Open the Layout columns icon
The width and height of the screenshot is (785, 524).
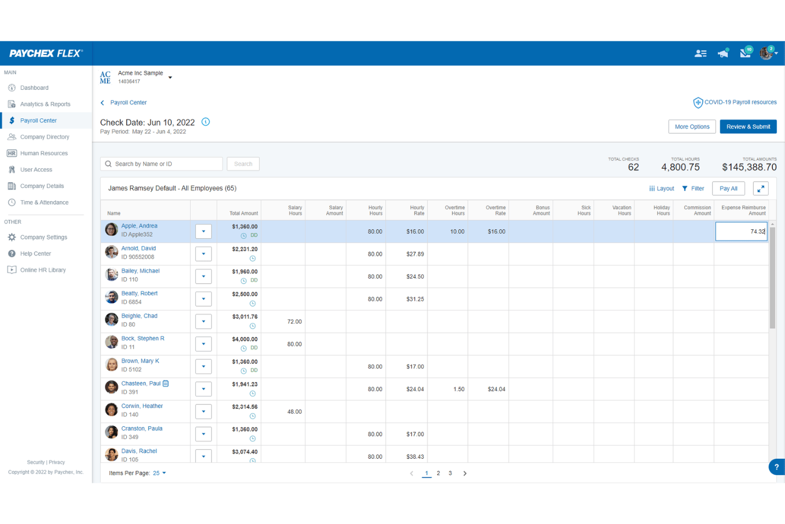[652, 188]
